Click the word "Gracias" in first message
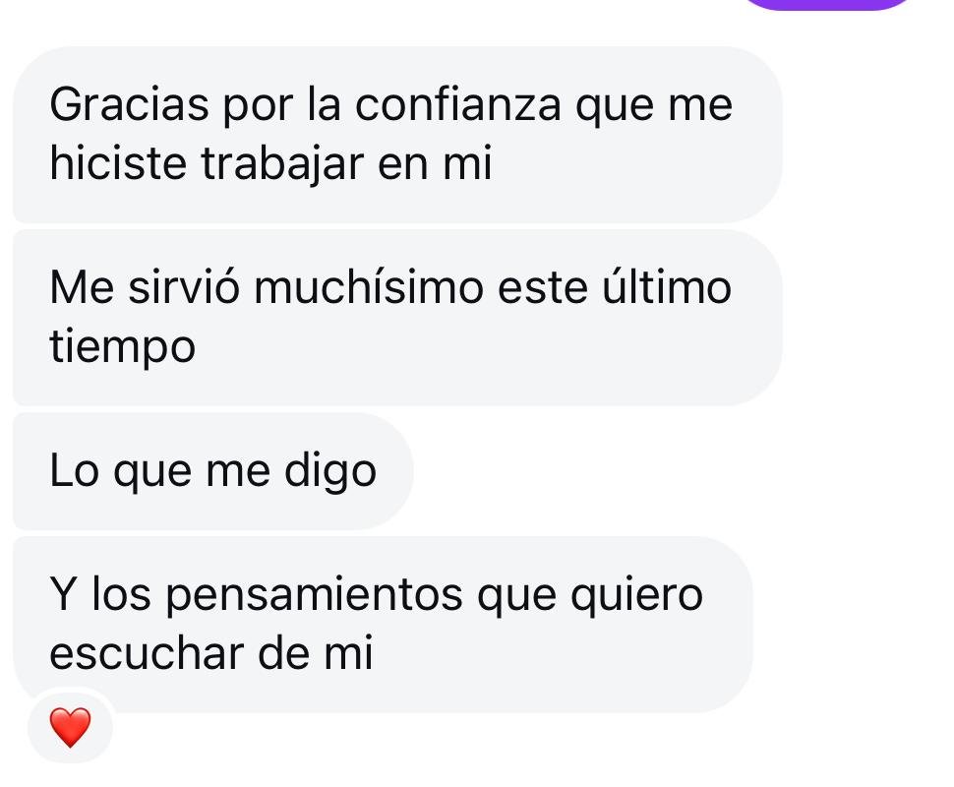 [x=129, y=104]
